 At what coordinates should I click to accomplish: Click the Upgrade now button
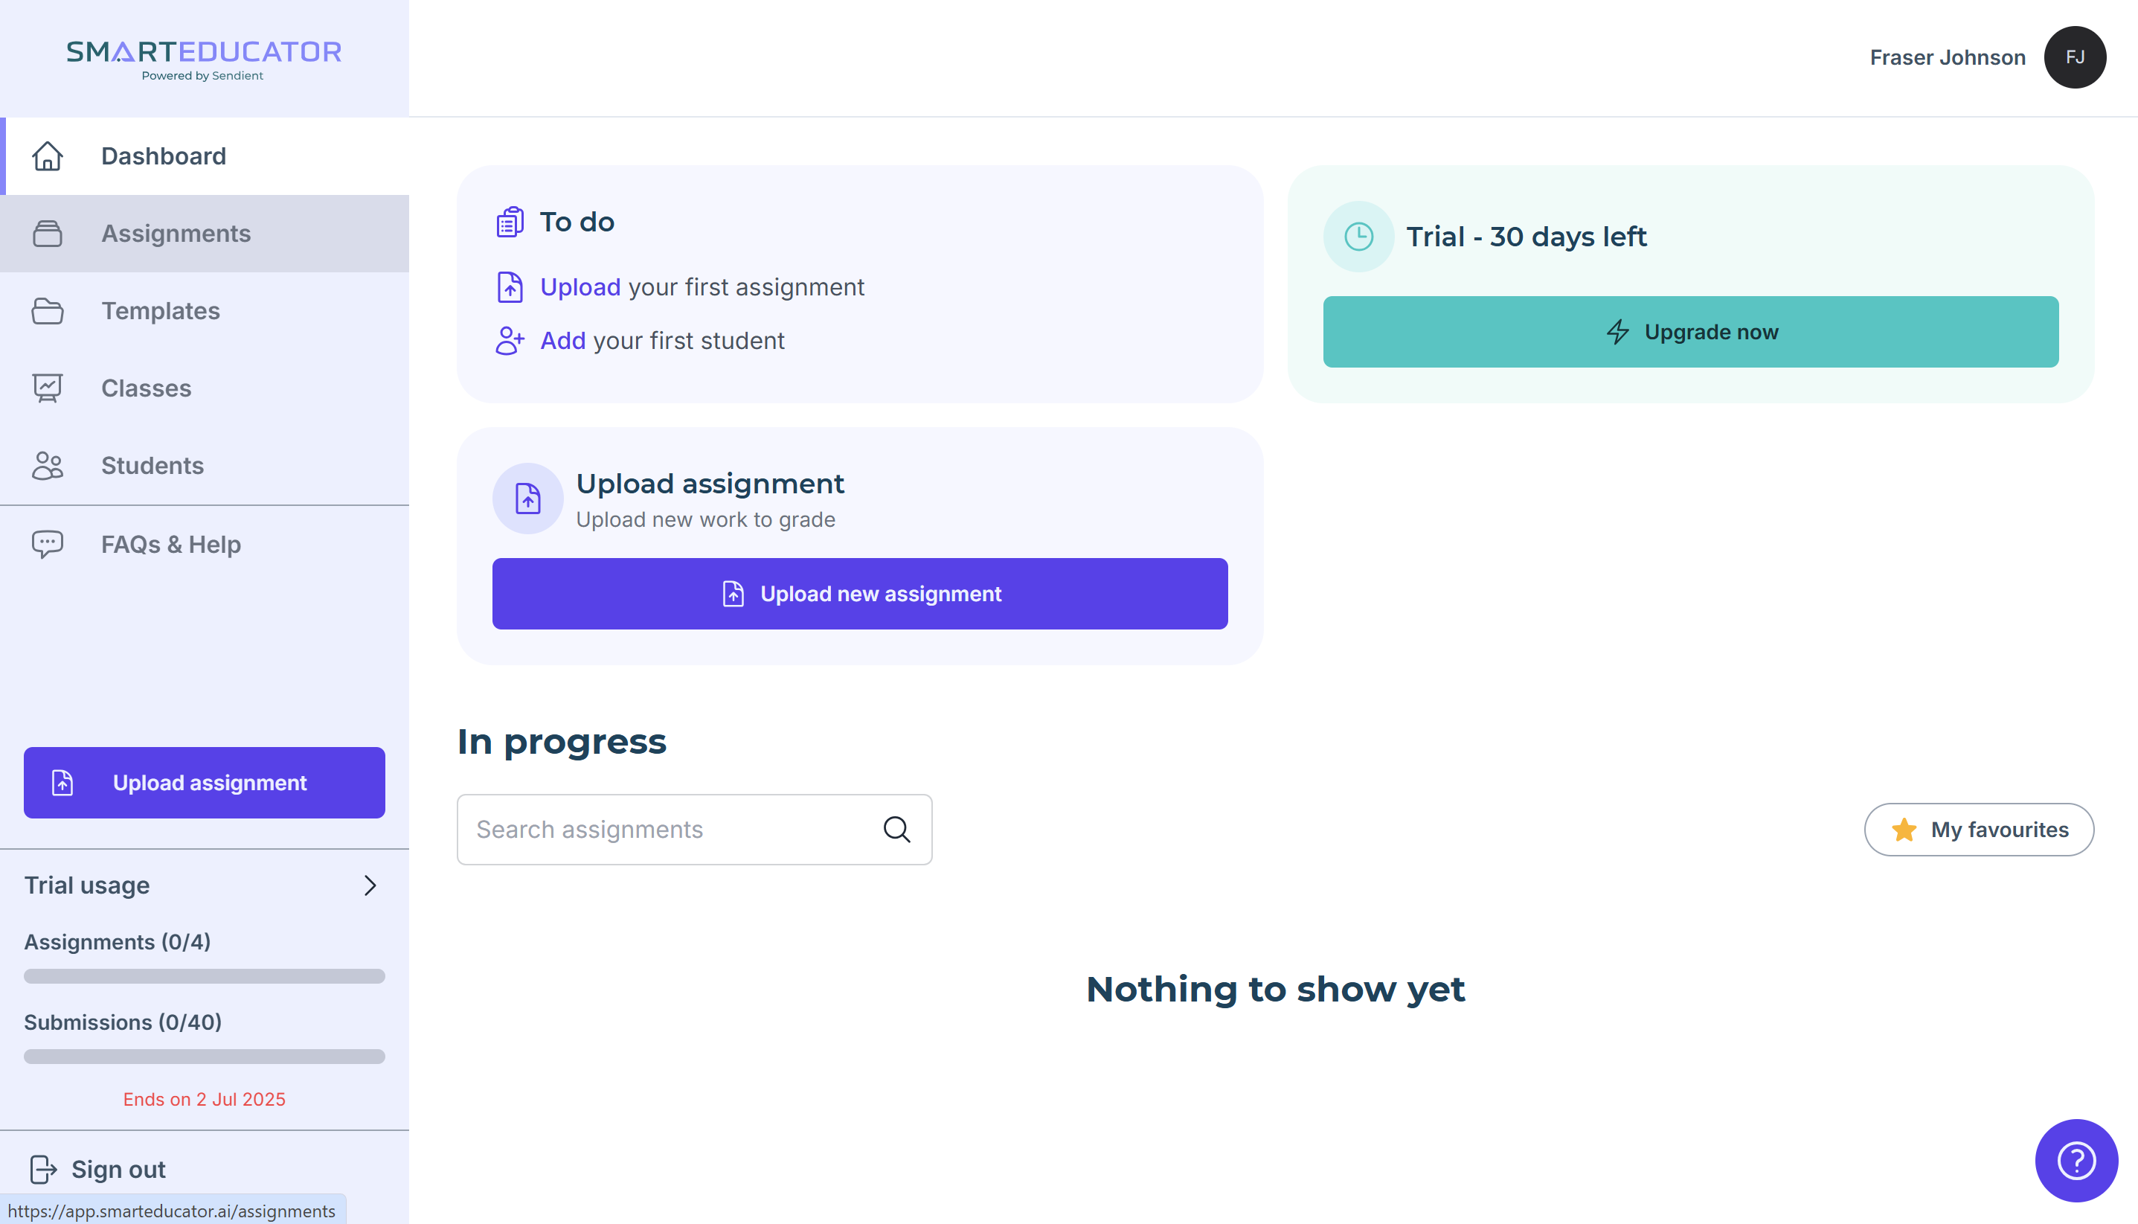pyautogui.click(x=1690, y=332)
